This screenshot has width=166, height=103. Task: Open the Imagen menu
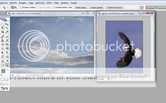pyautogui.click(x=23, y=3)
